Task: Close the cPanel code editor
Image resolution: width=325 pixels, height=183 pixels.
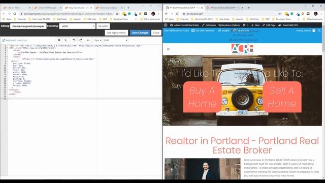Action: [156, 33]
